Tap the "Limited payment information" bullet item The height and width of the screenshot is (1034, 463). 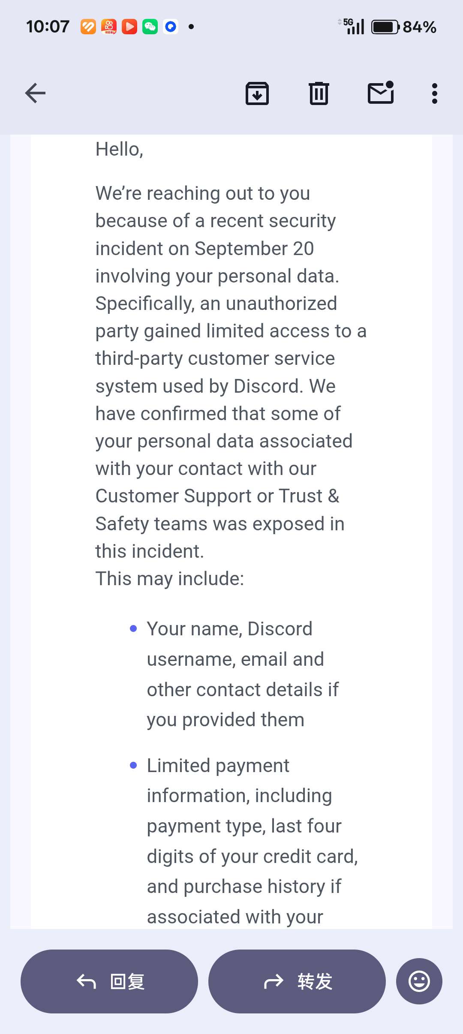coord(249,840)
